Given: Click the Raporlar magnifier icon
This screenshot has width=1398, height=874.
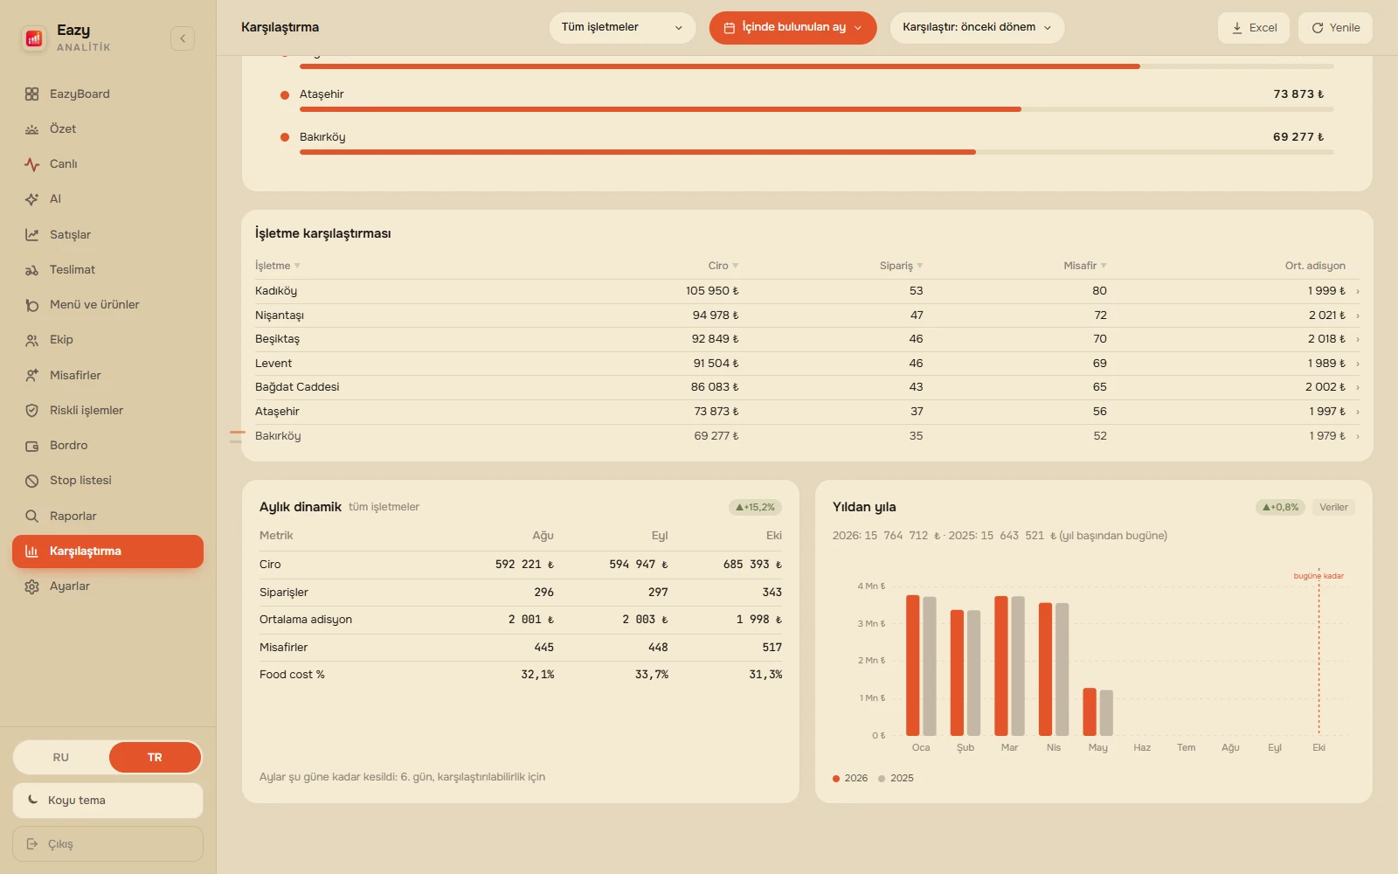Looking at the screenshot, I should 32,517.
